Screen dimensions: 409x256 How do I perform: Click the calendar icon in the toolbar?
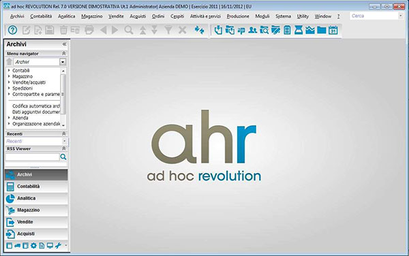(333, 30)
